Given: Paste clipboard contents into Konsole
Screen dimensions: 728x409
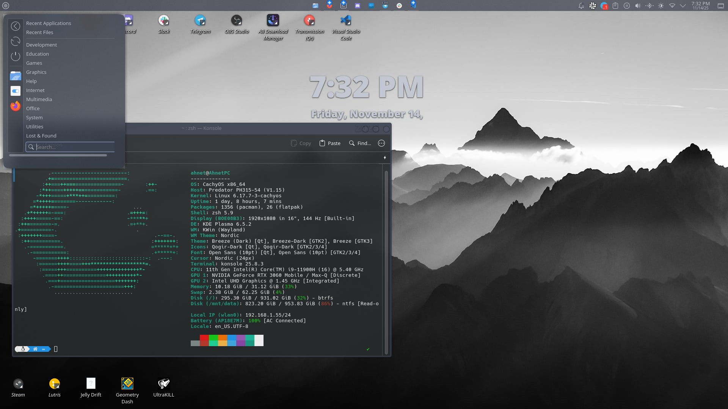Looking at the screenshot, I should [329, 143].
